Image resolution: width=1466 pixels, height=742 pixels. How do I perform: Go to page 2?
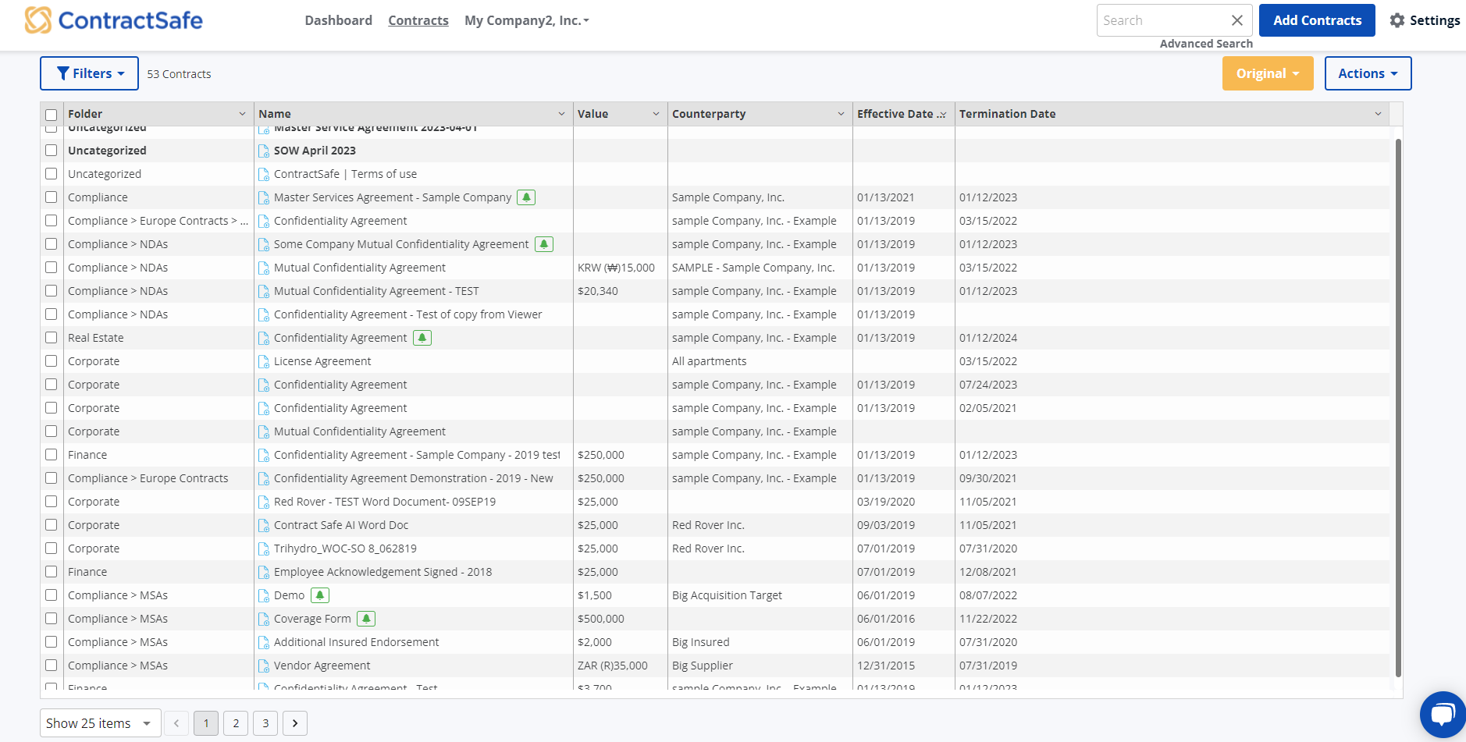[x=236, y=723]
